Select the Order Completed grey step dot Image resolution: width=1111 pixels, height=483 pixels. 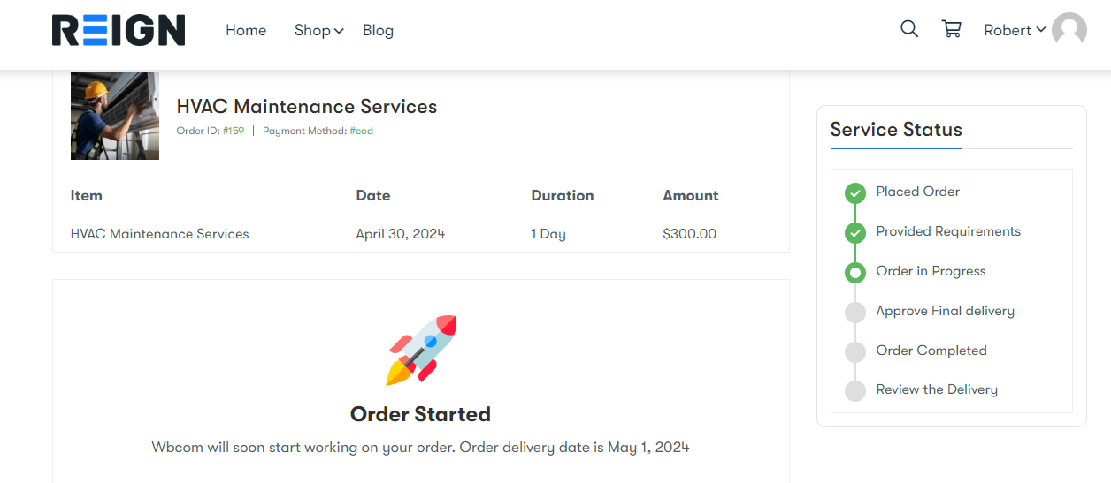pyautogui.click(x=854, y=352)
